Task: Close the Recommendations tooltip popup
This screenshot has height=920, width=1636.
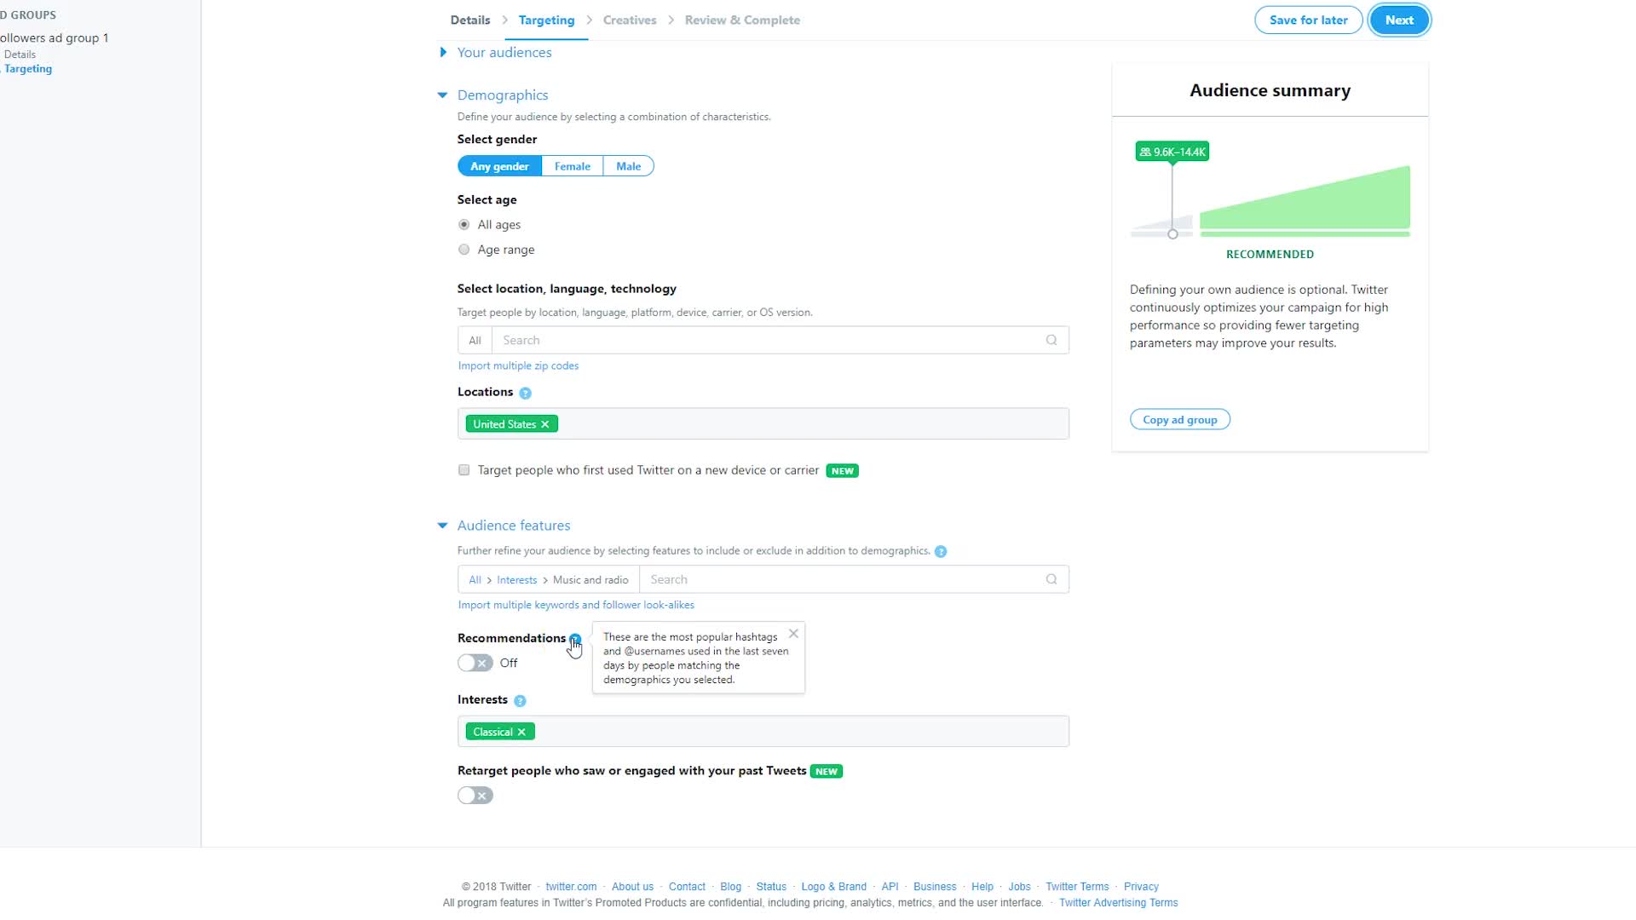Action: click(x=793, y=634)
